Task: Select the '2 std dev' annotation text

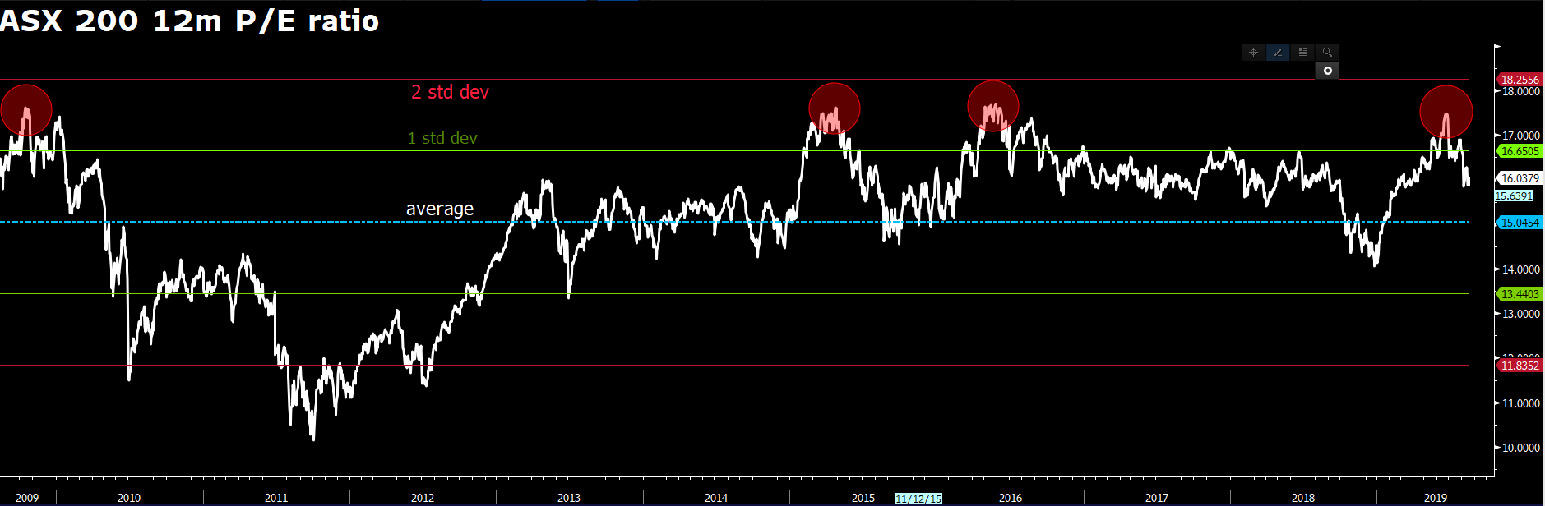Action: click(x=450, y=92)
